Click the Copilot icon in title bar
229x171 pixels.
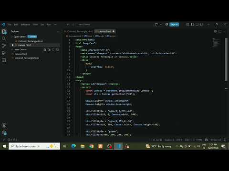pos(156,24)
